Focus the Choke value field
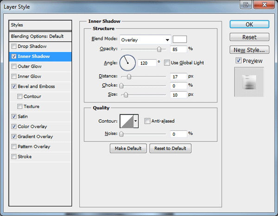This screenshot has height=216, width=278. [x=178, y=86]
